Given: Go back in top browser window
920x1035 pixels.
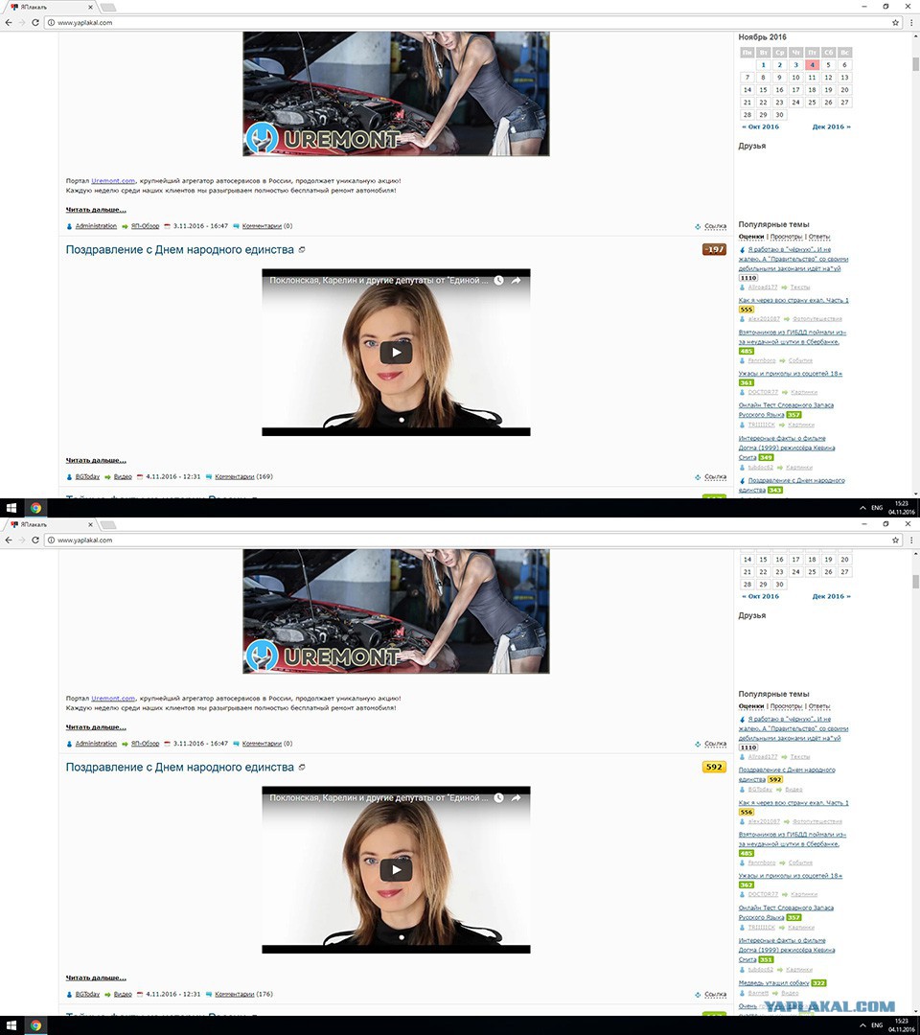Looking at the screenshot, I should tap(8, 22).
